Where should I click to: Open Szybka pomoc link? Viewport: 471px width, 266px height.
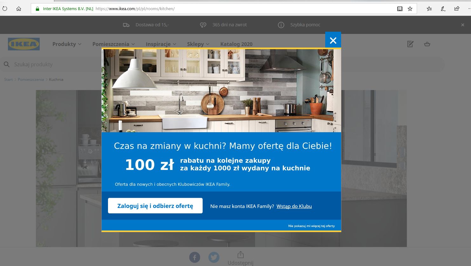[x=305, y=25]
